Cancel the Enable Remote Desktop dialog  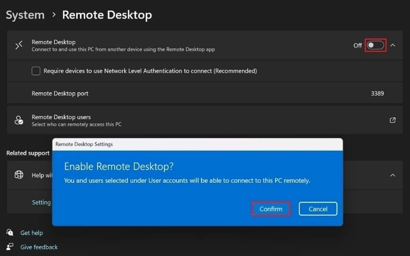click(x=318, y=209)
